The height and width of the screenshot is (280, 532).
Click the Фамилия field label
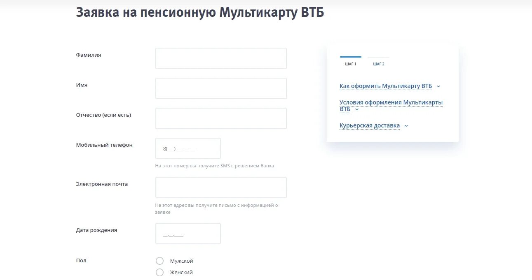coord(89,55)
